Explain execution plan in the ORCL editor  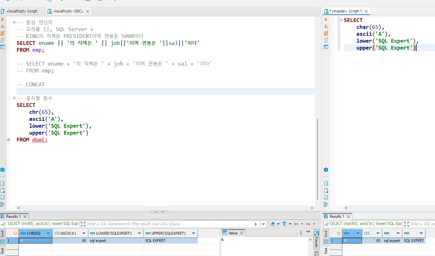[3, 40]
